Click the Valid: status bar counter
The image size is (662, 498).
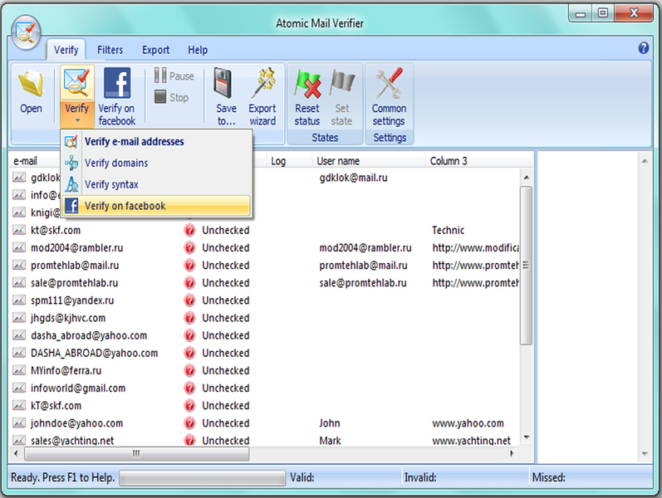[x=302, y=478]
